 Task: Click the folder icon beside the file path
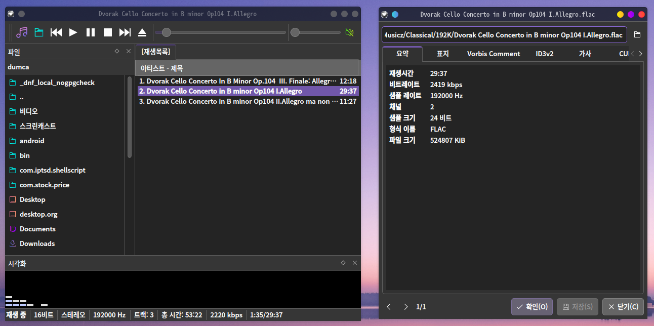(637, 35)
